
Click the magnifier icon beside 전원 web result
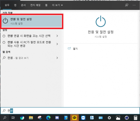pyautogui.click(x=4, y=58)
